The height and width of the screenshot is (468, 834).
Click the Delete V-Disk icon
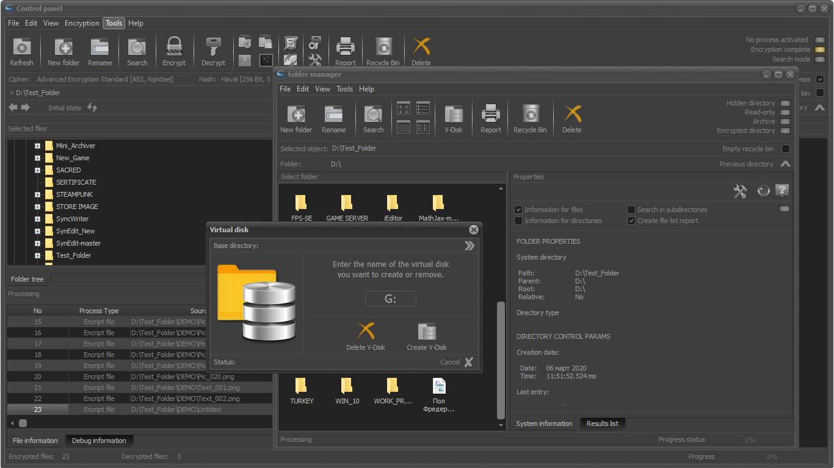point(365,332)
